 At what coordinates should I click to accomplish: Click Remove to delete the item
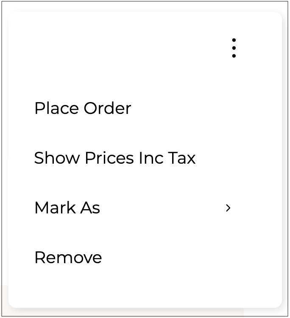tap(68, 258)
